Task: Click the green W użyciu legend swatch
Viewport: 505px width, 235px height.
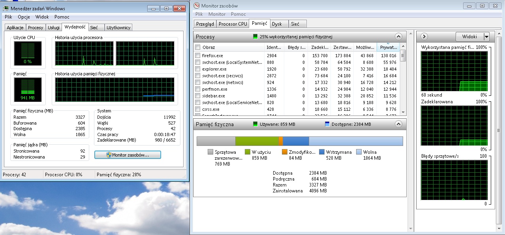Action: tap(248, 152)
